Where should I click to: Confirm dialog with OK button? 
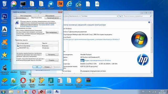[37, 67]
